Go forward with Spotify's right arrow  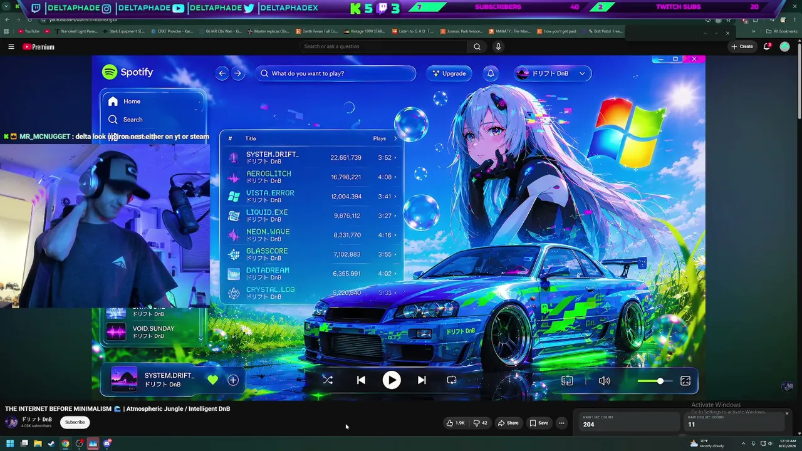pos(237,73)
